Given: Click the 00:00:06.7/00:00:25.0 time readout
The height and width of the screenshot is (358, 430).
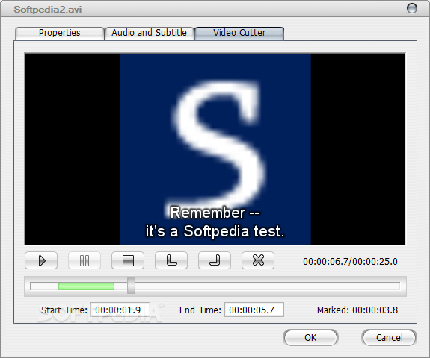Looking at the screenshot, I should 350,262.
